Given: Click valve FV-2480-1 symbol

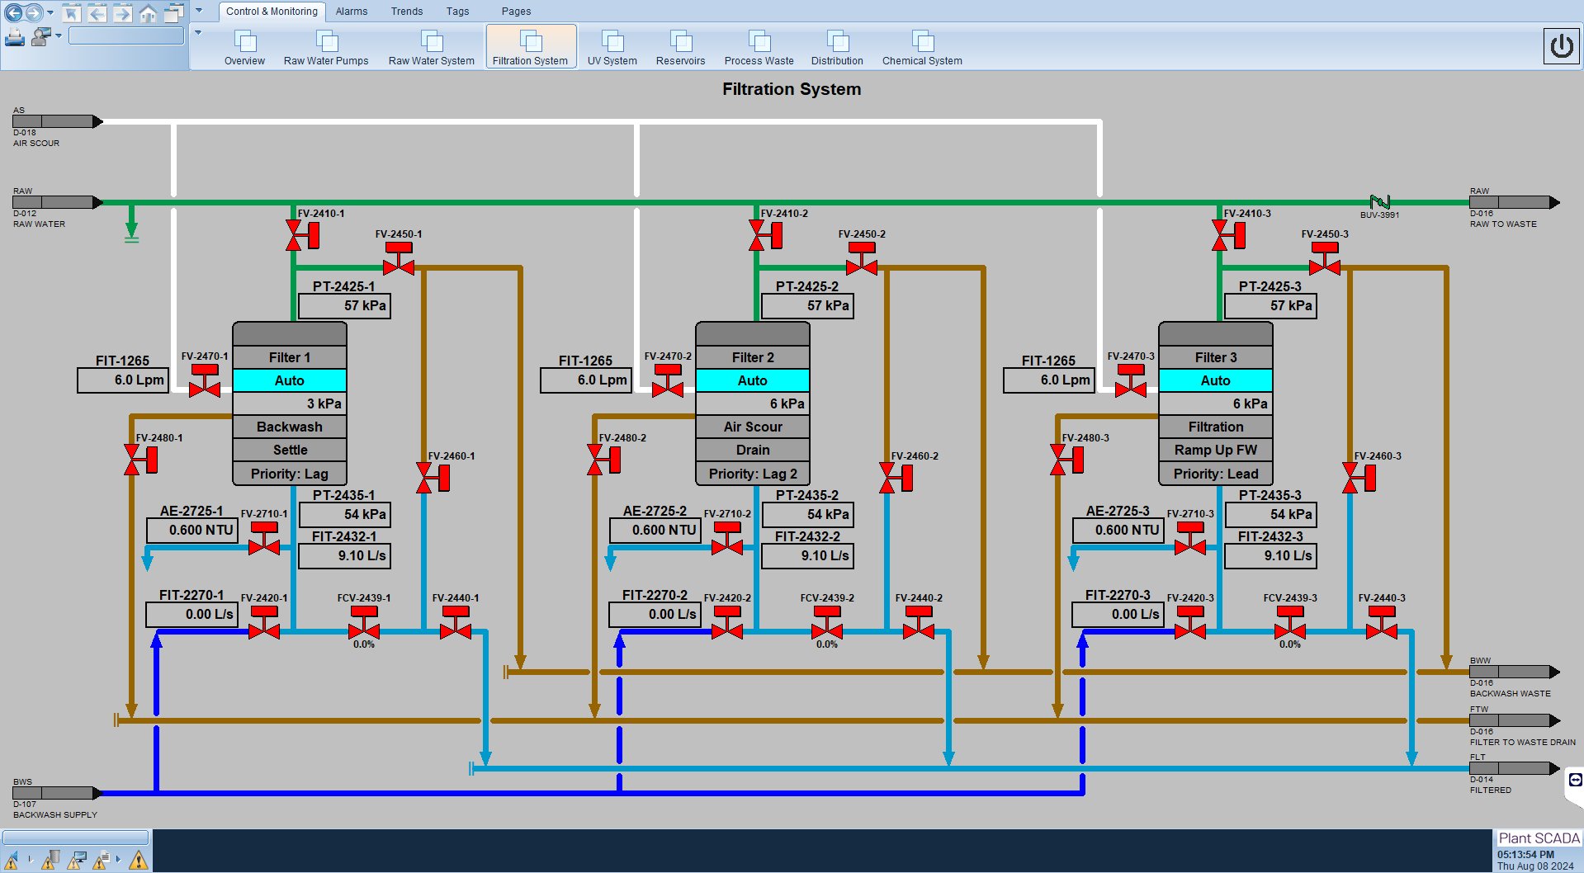Looking at the screenshot, I should (140, 460).
